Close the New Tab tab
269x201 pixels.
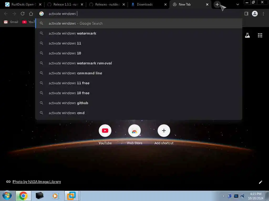click(x=207, y=5)
